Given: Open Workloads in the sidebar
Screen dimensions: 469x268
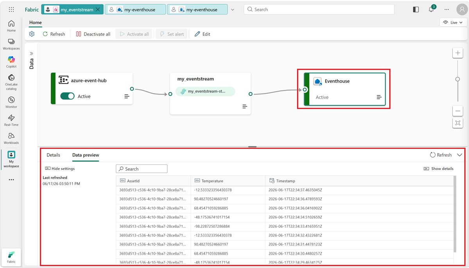Looking at the screenshot, I should 11,138.
